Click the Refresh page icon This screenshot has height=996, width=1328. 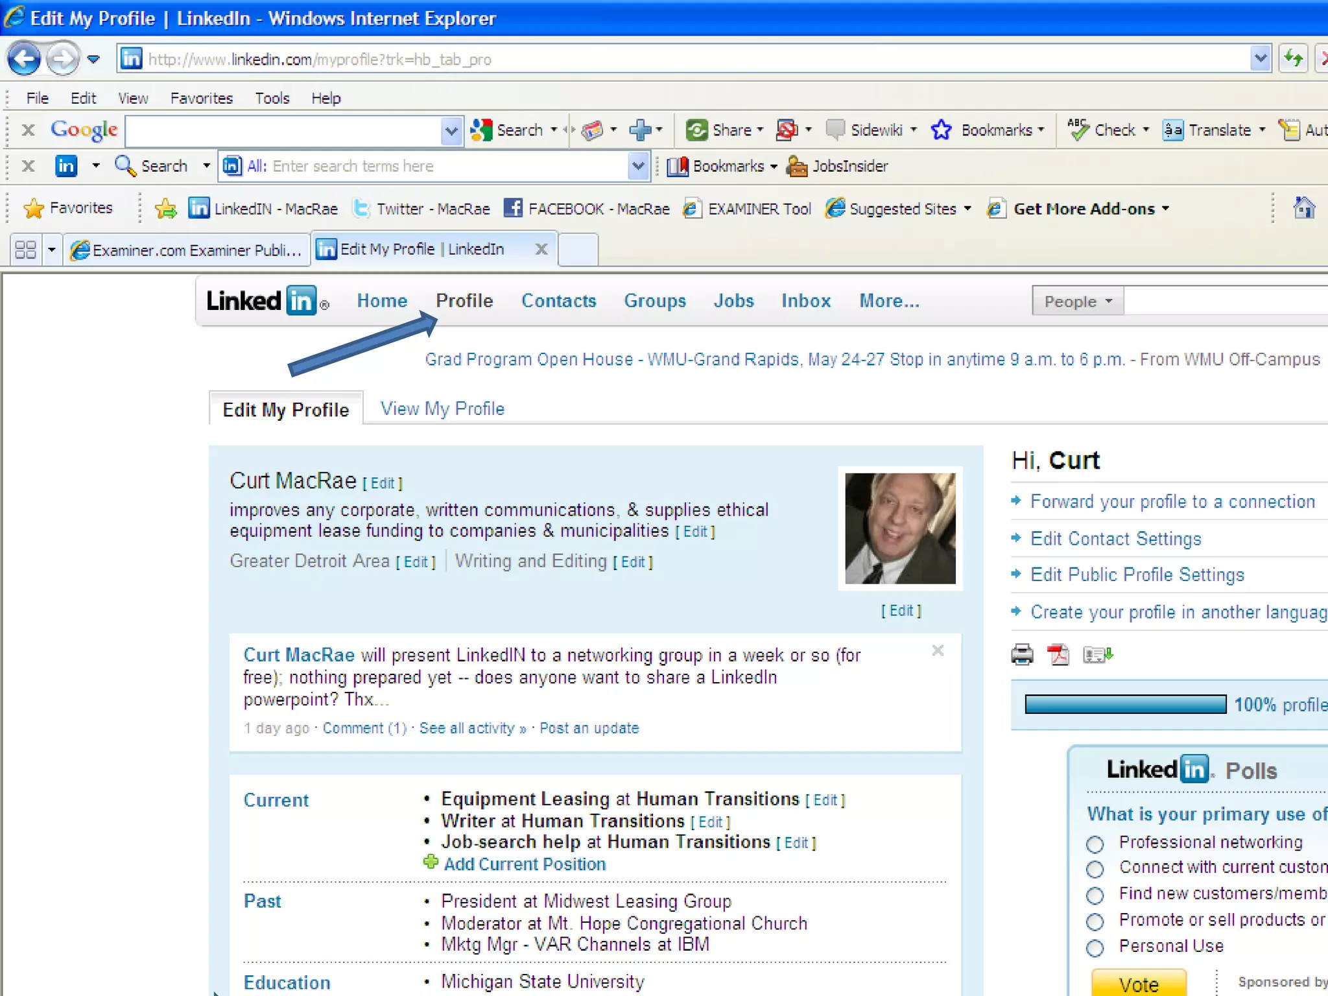coord(1294,59)
